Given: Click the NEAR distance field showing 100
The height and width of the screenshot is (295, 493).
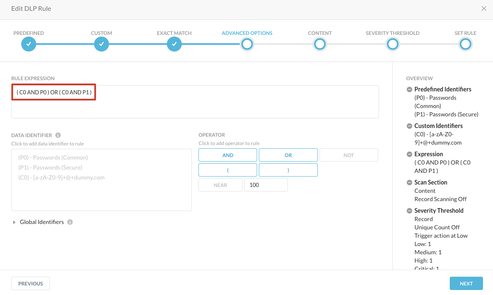Looking at the screenshot, I should pos(265,185).
